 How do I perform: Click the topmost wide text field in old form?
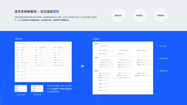pyautogui.click(x=45, y=44)
